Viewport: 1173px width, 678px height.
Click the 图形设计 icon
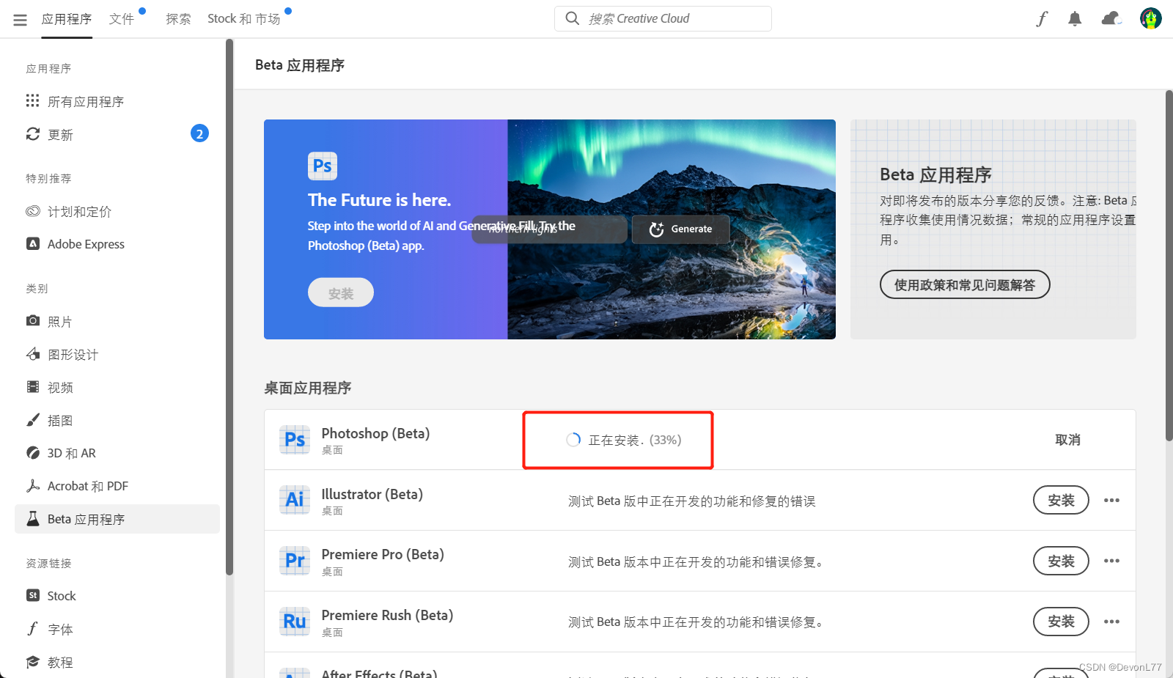33,354
